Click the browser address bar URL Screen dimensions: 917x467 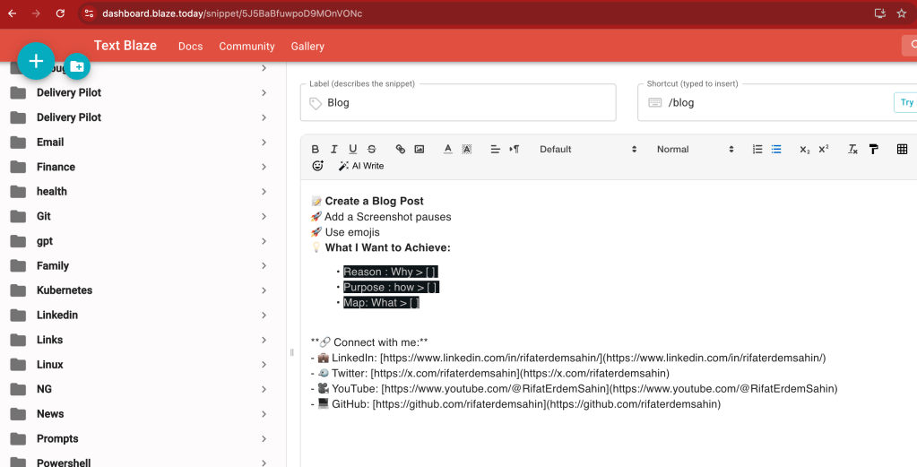[232, 13]
